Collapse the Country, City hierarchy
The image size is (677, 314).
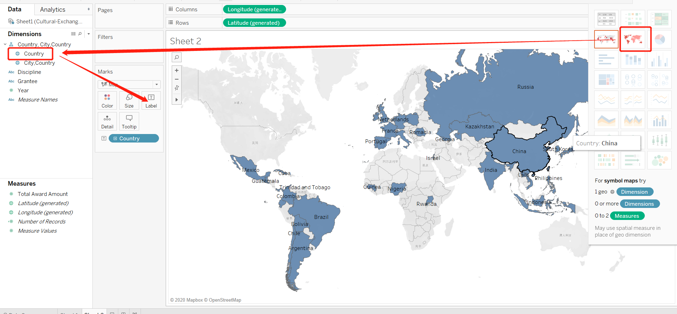pyautogui.click(x=5, y=44)
